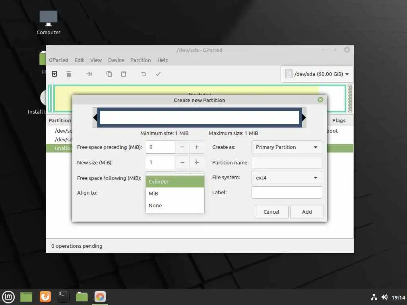Open the Edit menu
Screen dimensions: 407x305
coord(79,60)
